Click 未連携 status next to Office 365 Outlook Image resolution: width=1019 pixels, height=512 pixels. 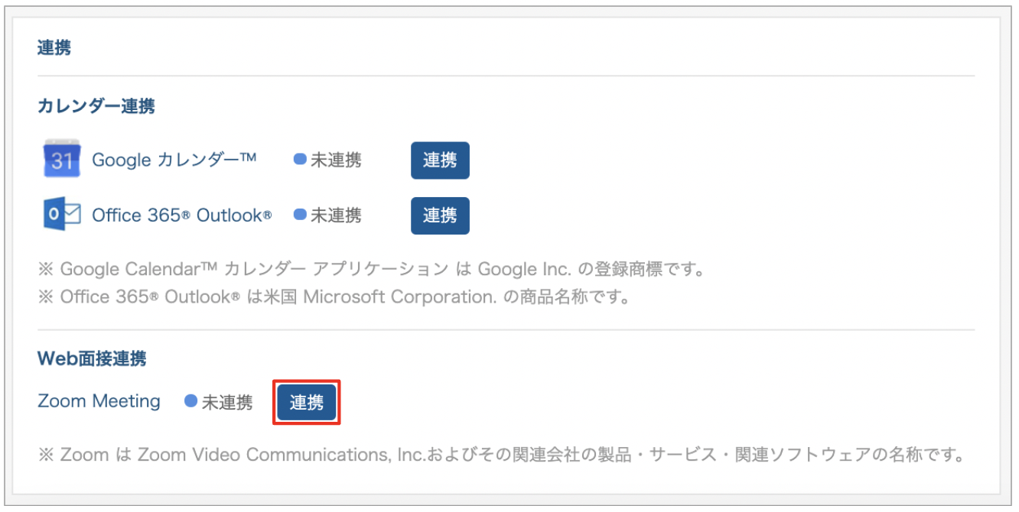coord(328,215)
